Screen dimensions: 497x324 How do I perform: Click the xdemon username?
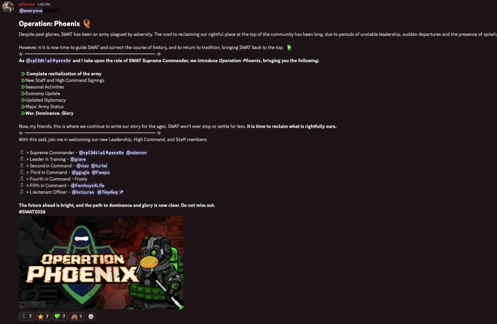27,4
